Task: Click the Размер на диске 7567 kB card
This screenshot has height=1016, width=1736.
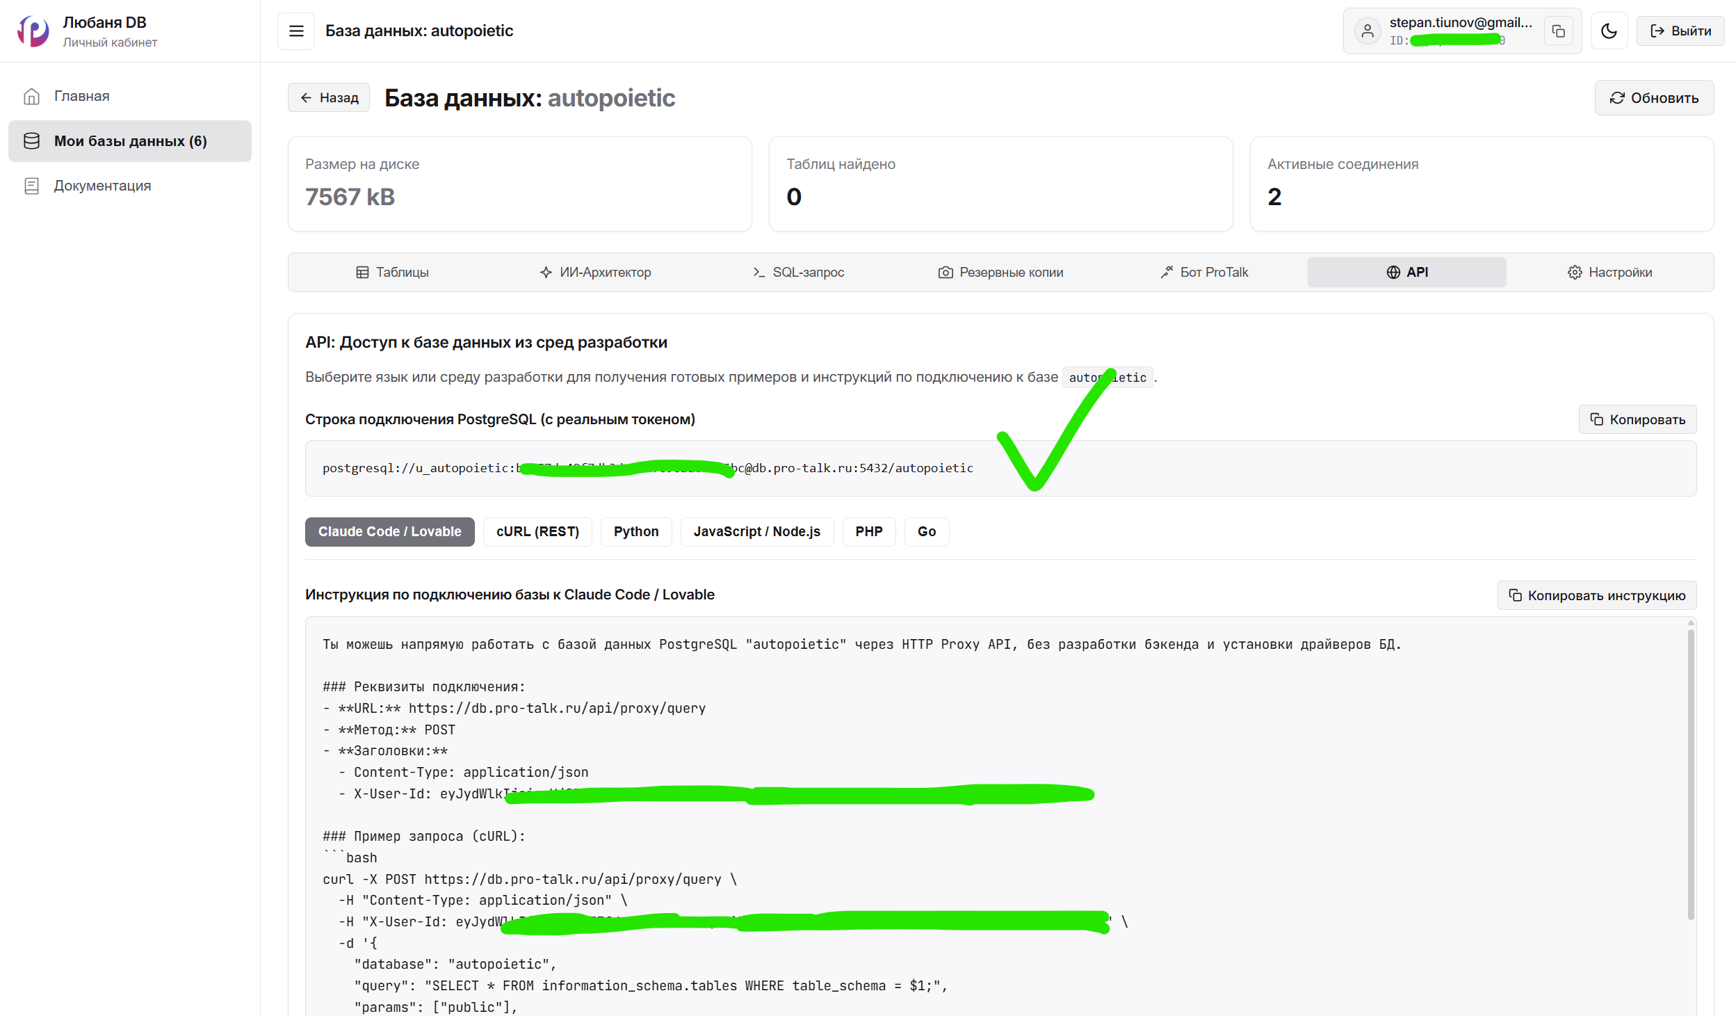Action: [x=520, y=184]
